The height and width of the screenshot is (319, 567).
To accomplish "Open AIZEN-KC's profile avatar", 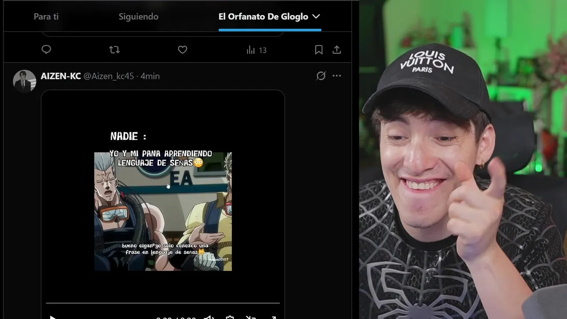I will point(24,81).
